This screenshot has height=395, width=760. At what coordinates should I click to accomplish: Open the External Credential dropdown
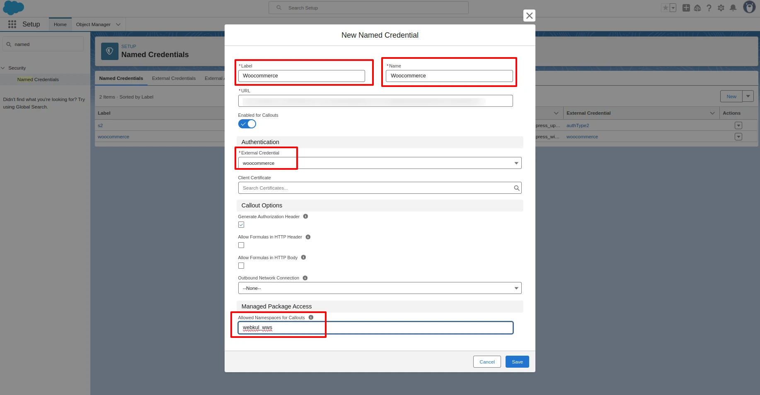(x=516, y=163)
